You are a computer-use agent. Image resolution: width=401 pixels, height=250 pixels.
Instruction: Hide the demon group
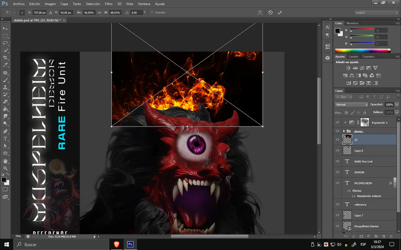coord(337,131)
